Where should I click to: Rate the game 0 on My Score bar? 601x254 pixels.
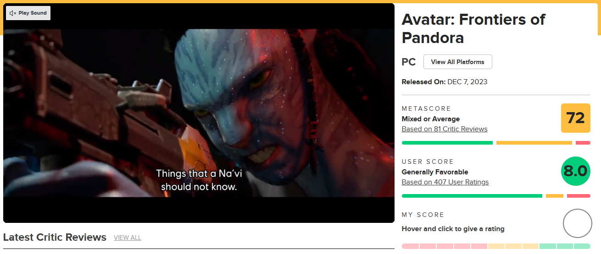coord(410,246)
